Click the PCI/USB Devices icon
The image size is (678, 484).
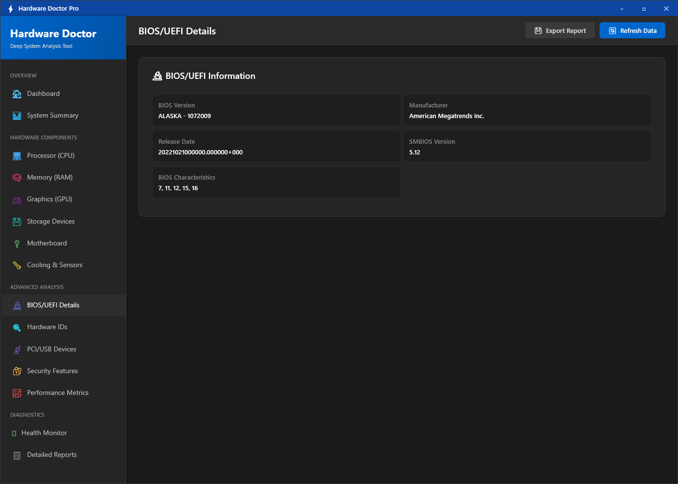click(x=17, y=349)
